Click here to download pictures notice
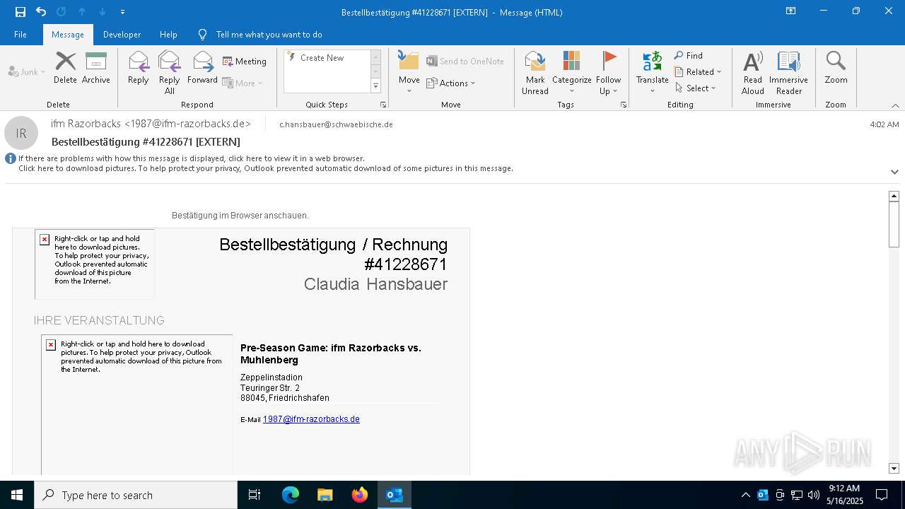905x509 pixels. 266,168
